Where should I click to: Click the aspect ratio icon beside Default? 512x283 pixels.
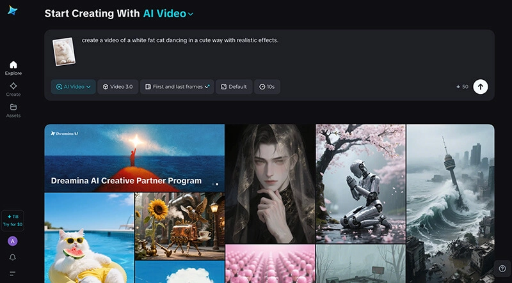coord(223,87)
